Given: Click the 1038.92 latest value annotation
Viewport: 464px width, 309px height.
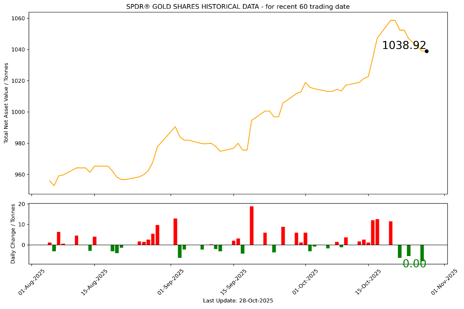Looking at the screenshot, I should click(404, 45).
